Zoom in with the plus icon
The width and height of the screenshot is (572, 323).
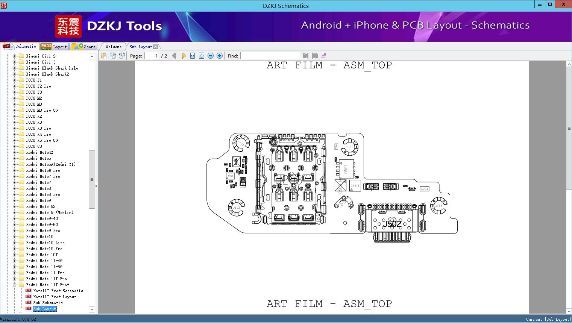(x=220, y=56)
